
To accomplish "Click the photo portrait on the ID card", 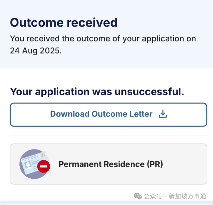I will coord(28,164).
